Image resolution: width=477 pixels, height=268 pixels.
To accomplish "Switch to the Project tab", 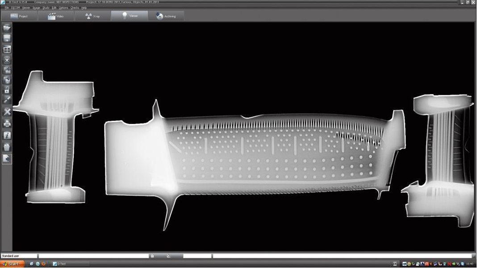I will tap(19, 16).
